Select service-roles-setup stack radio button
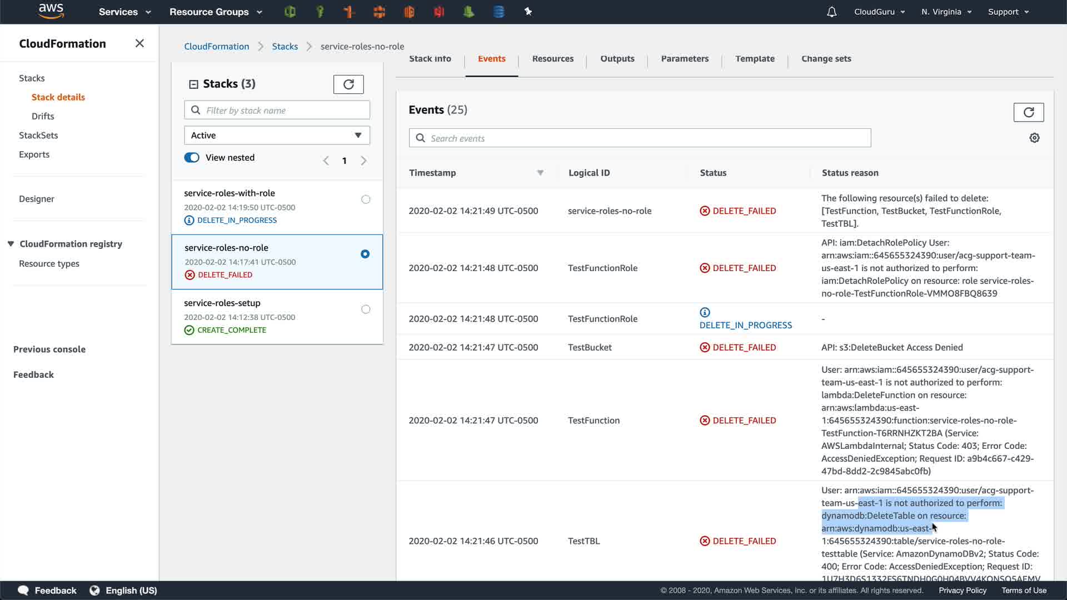 pyautogui.click(x=366, y=309)
